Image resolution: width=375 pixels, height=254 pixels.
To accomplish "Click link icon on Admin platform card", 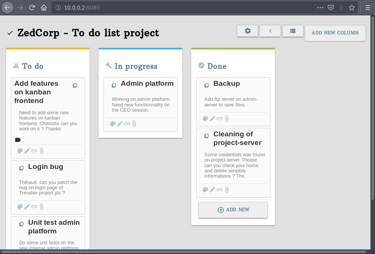I will click(127, 124).
